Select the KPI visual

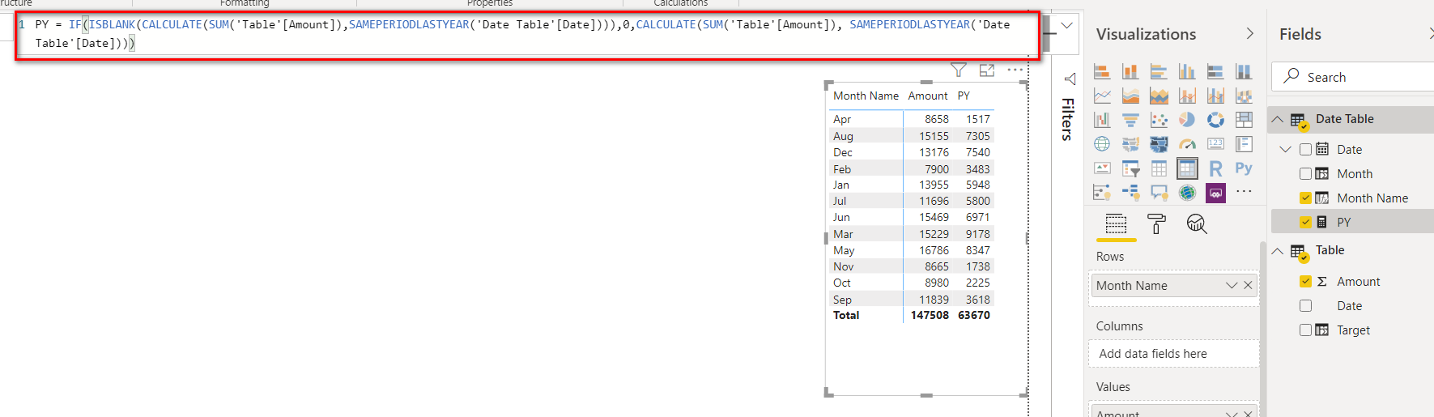(x=1102, y=168)
